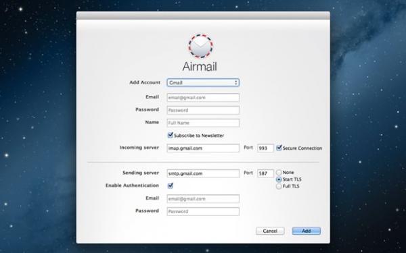Click the Add button
Viewport: 406px width, 253px height.
pos(307,231)
